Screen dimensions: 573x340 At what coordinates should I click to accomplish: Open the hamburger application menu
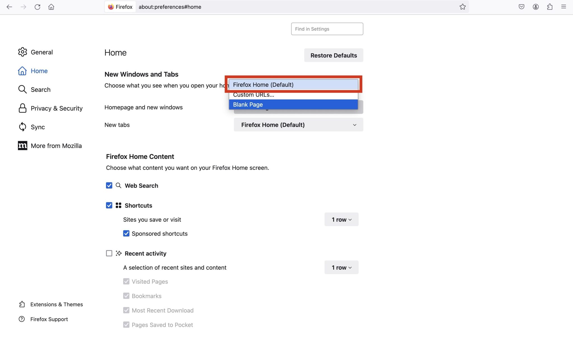coord(563,7)
